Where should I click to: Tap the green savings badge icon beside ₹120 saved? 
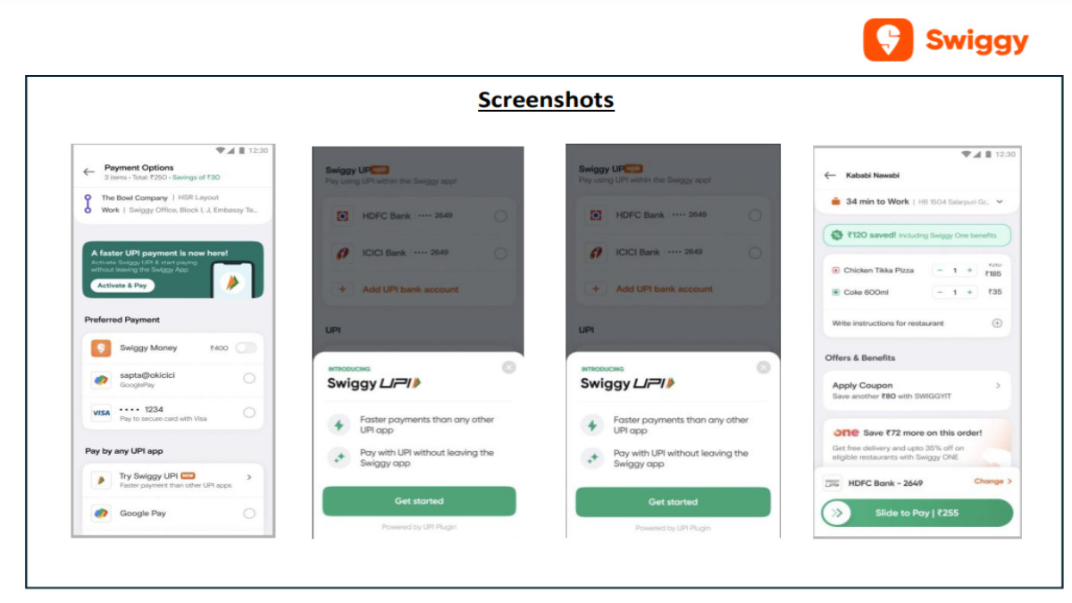point(836,235)
